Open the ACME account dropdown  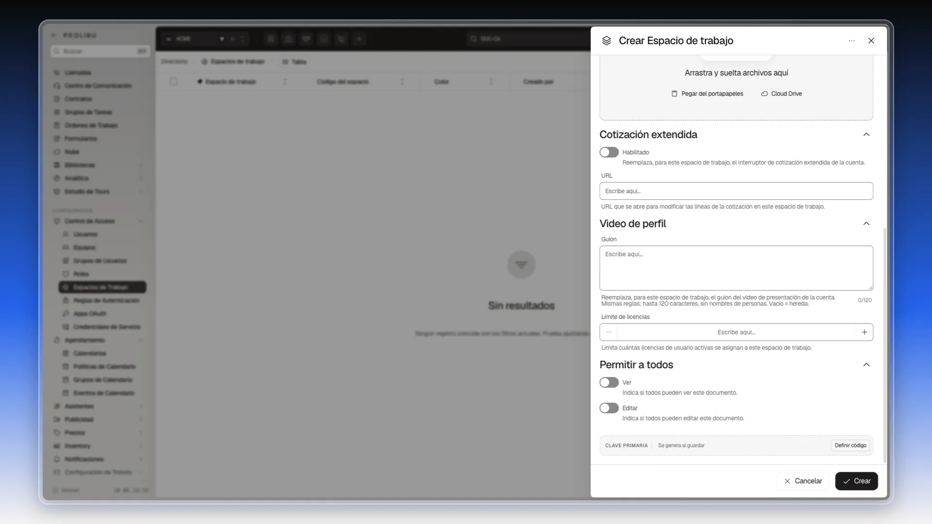pos(195,39)
